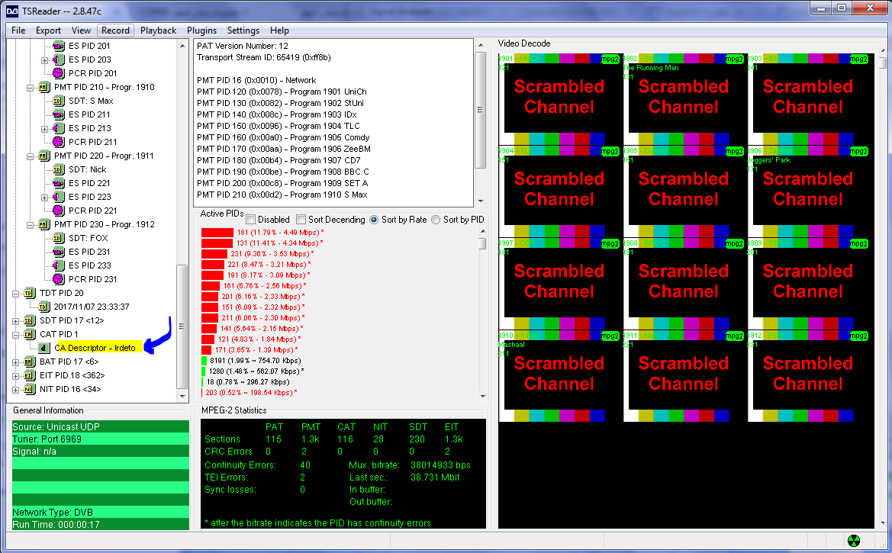This screenshot has width=892, height=553.
Task: Click the PCR PID 231 clock icon
Action: coord(59,279)
